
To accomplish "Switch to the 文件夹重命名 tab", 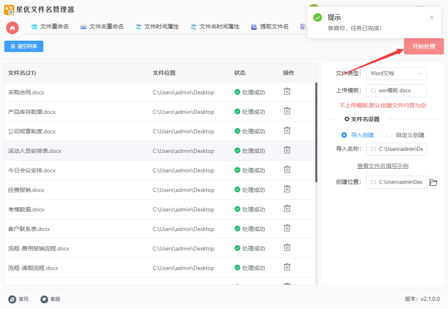I will click(x=102, y=27).
